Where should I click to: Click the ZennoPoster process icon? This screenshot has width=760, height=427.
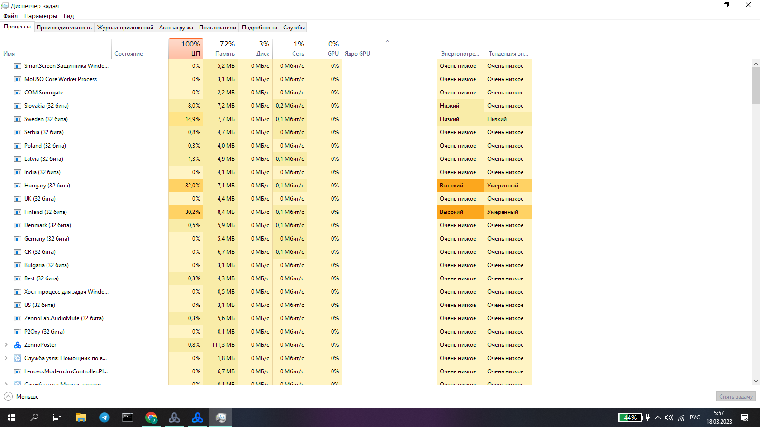(x=18, y=345)
